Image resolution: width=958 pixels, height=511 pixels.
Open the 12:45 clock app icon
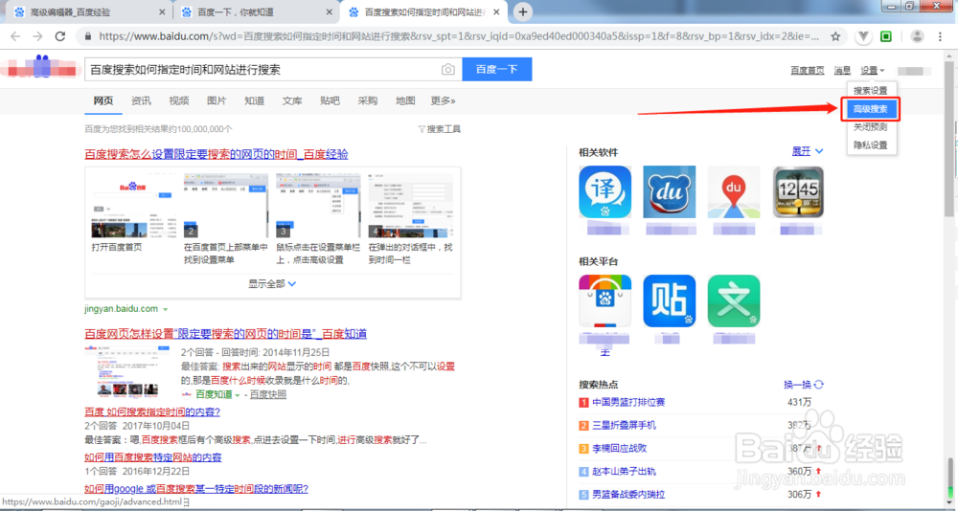(x=798, y=191)
